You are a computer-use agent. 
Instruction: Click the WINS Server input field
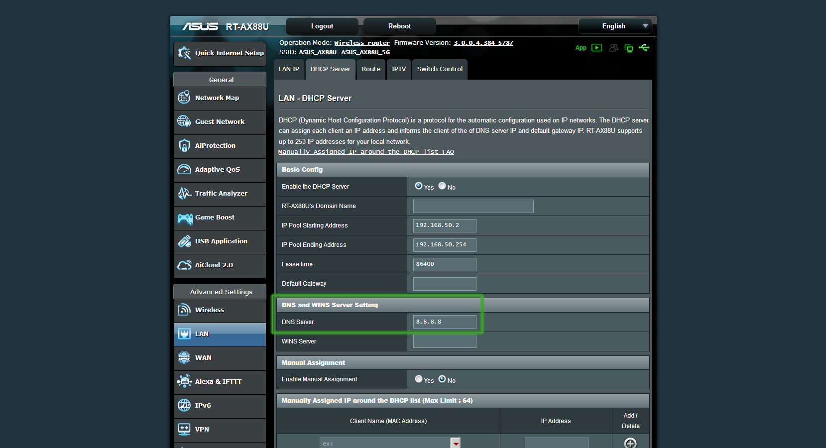click(x=445, y=341)
